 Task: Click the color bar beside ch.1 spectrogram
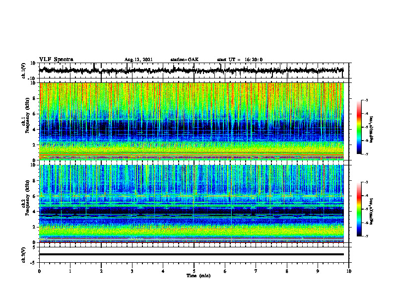(x=359, y=127)
